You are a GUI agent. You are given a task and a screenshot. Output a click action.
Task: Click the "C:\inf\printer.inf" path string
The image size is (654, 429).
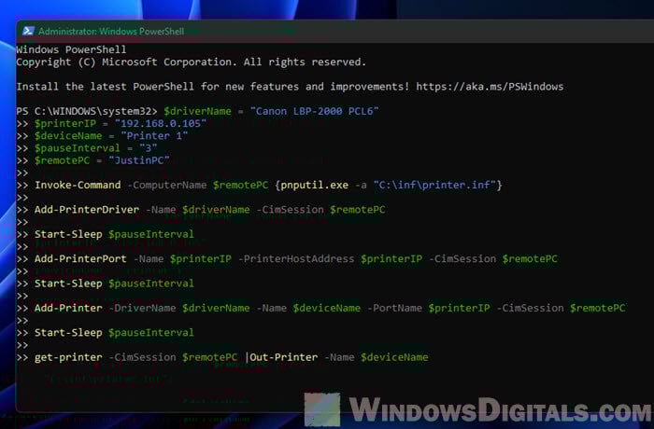tap(435, 185)
